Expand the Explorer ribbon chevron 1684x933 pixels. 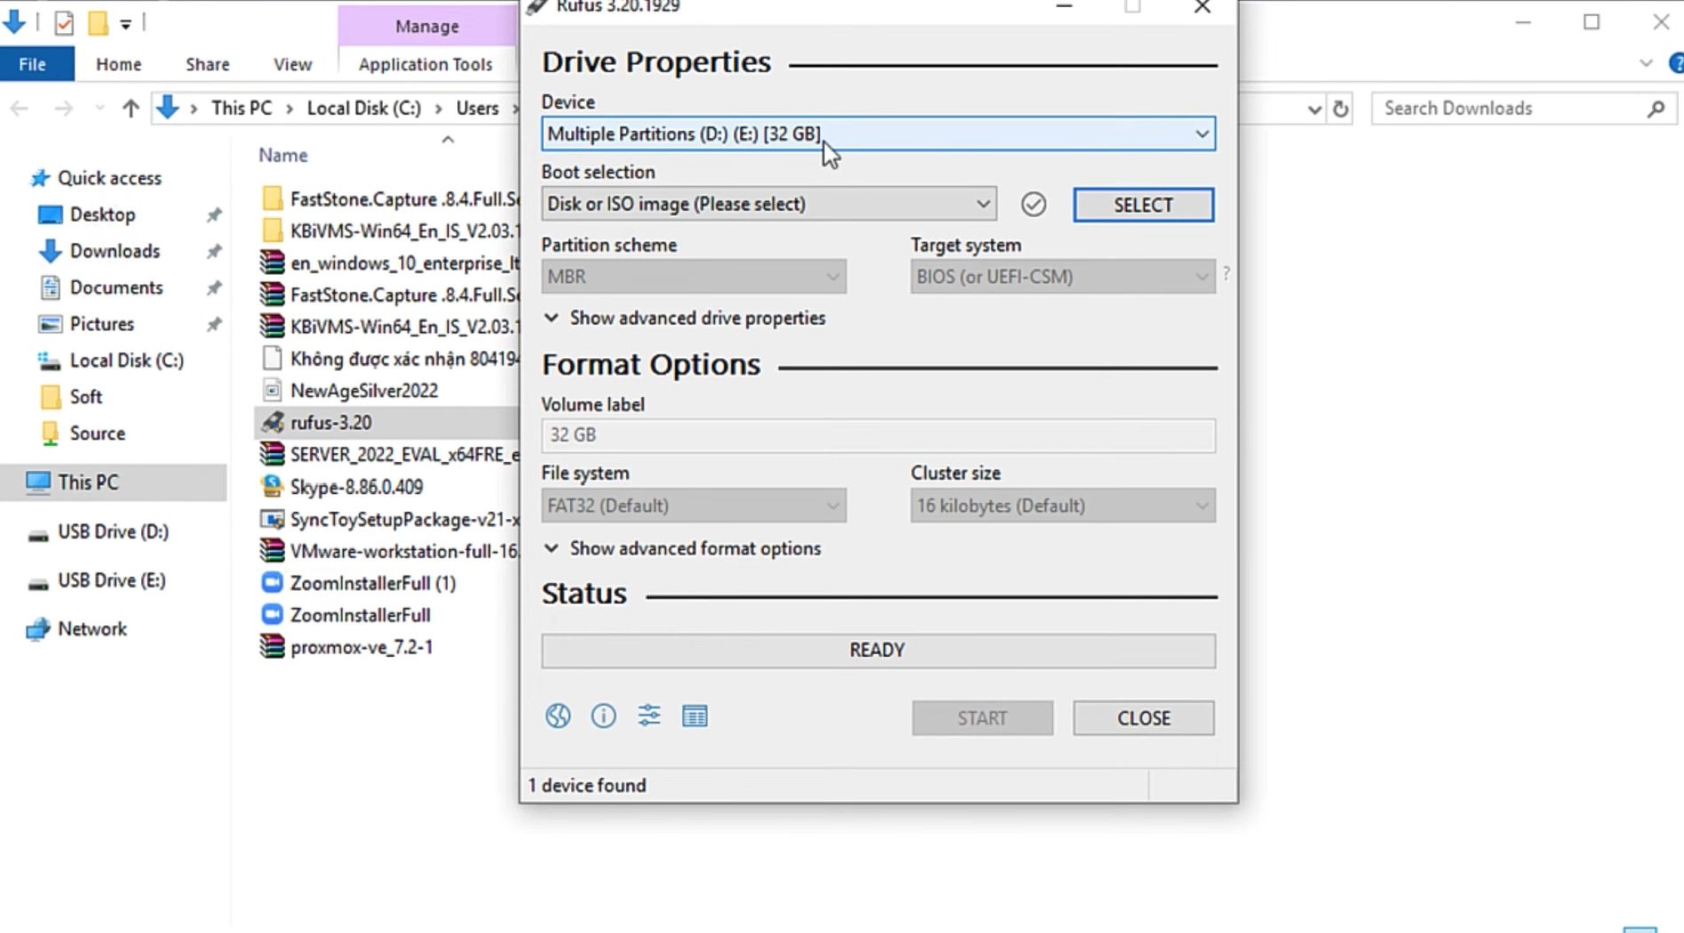1646,64
